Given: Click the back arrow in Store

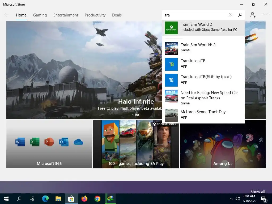Looking at the screenshot, I should 6,15.
